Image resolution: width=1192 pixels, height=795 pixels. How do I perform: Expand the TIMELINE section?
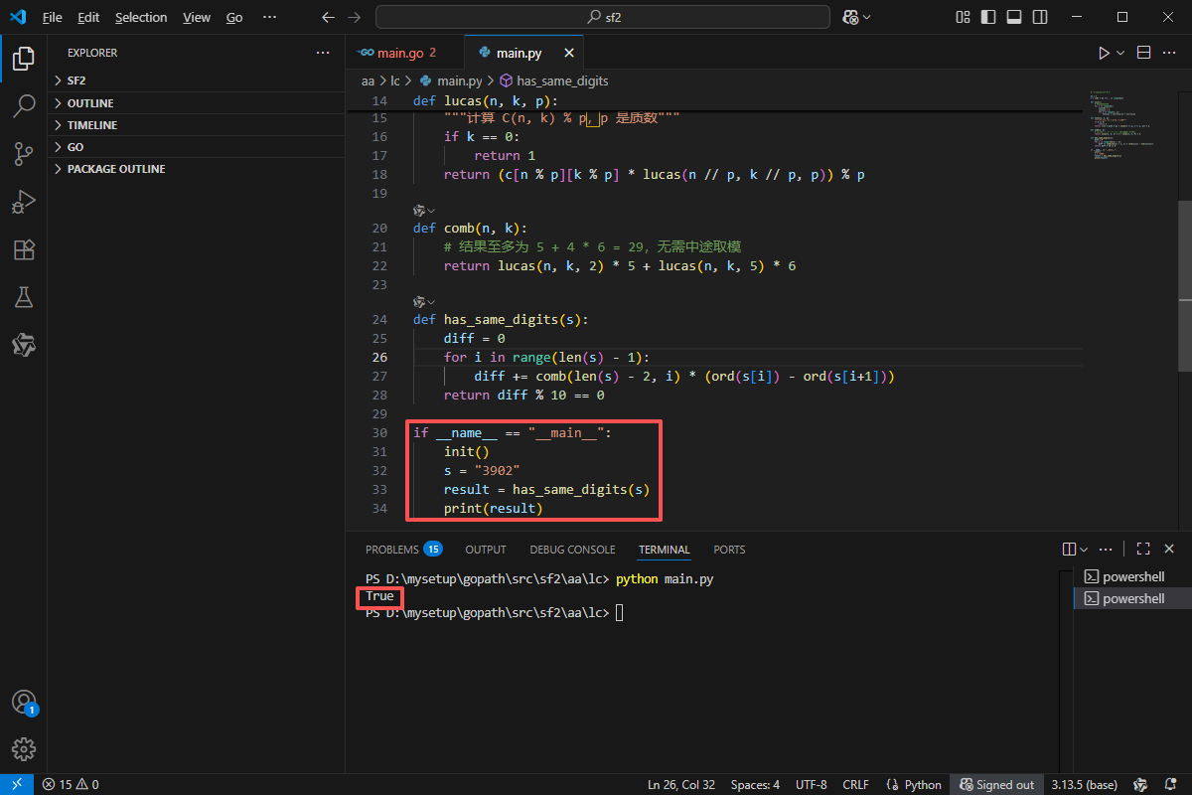pyautogui.click(x=197, y=125)
